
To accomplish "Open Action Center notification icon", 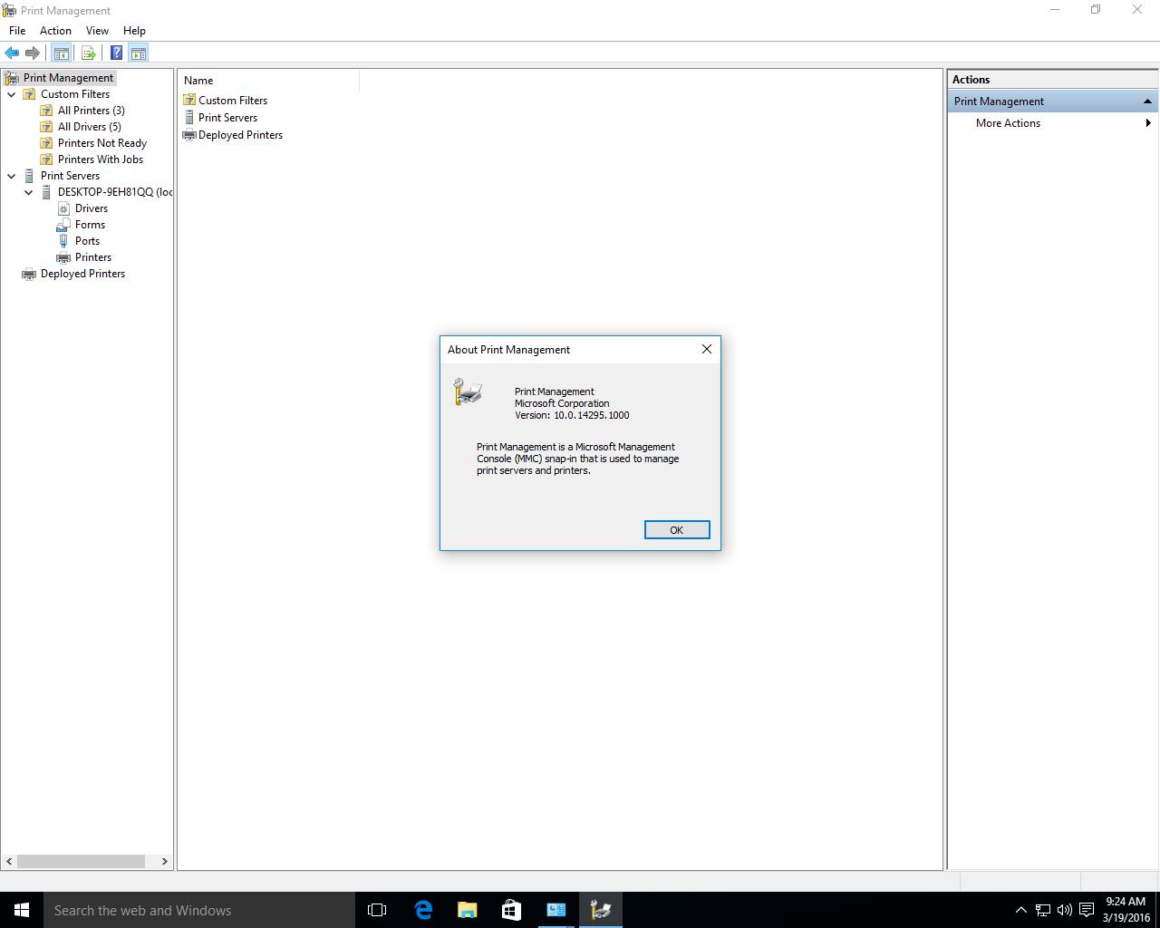I will tap(1087, 910).
